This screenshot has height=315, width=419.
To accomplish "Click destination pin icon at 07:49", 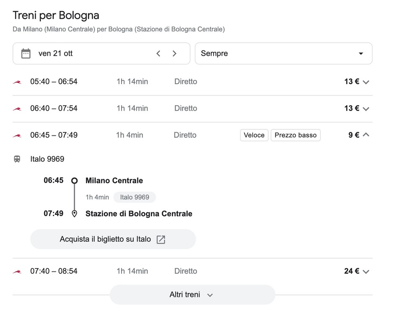I will (x=75, y=214).
